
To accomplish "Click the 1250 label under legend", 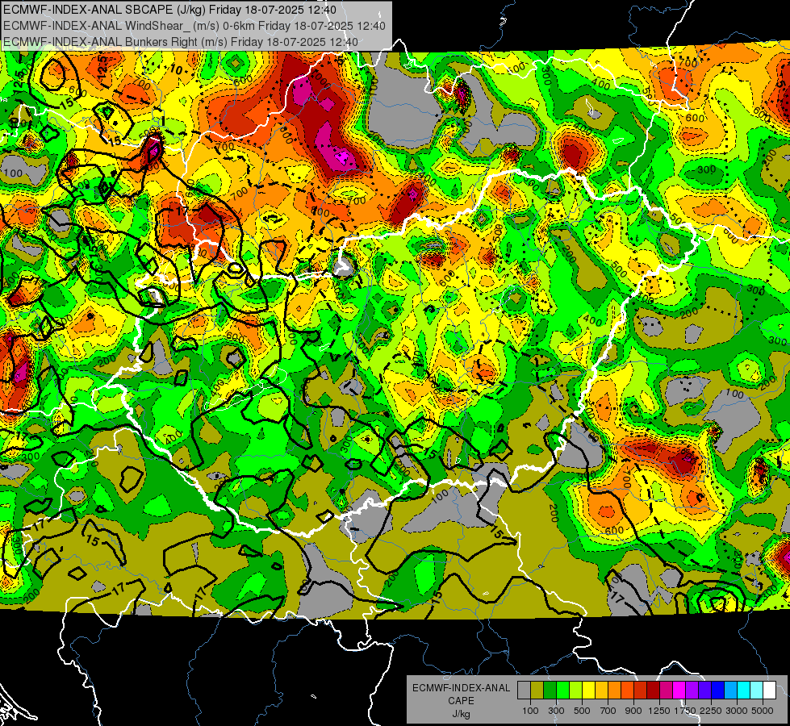I will coord(659,711).
